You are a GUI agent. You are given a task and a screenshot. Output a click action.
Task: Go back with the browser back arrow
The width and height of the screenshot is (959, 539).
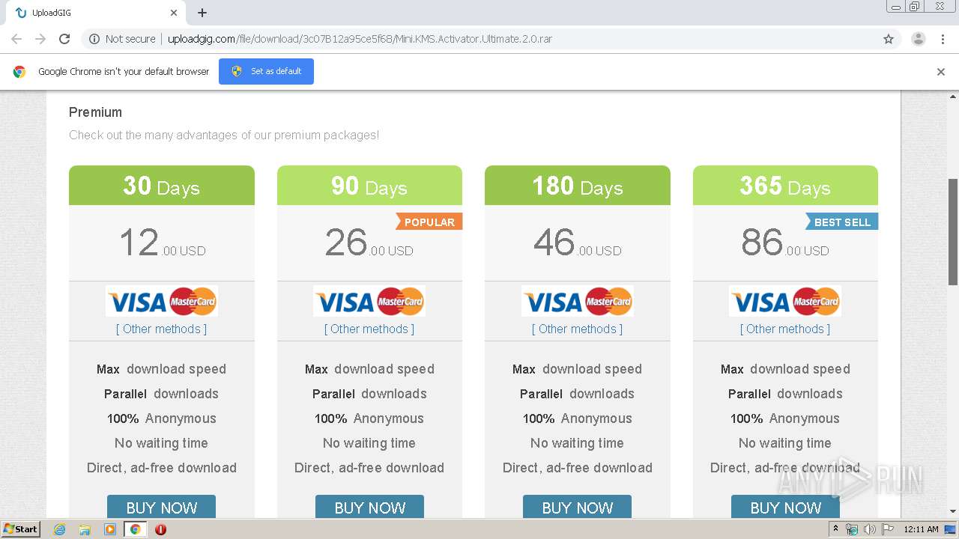tap(16, 39)
